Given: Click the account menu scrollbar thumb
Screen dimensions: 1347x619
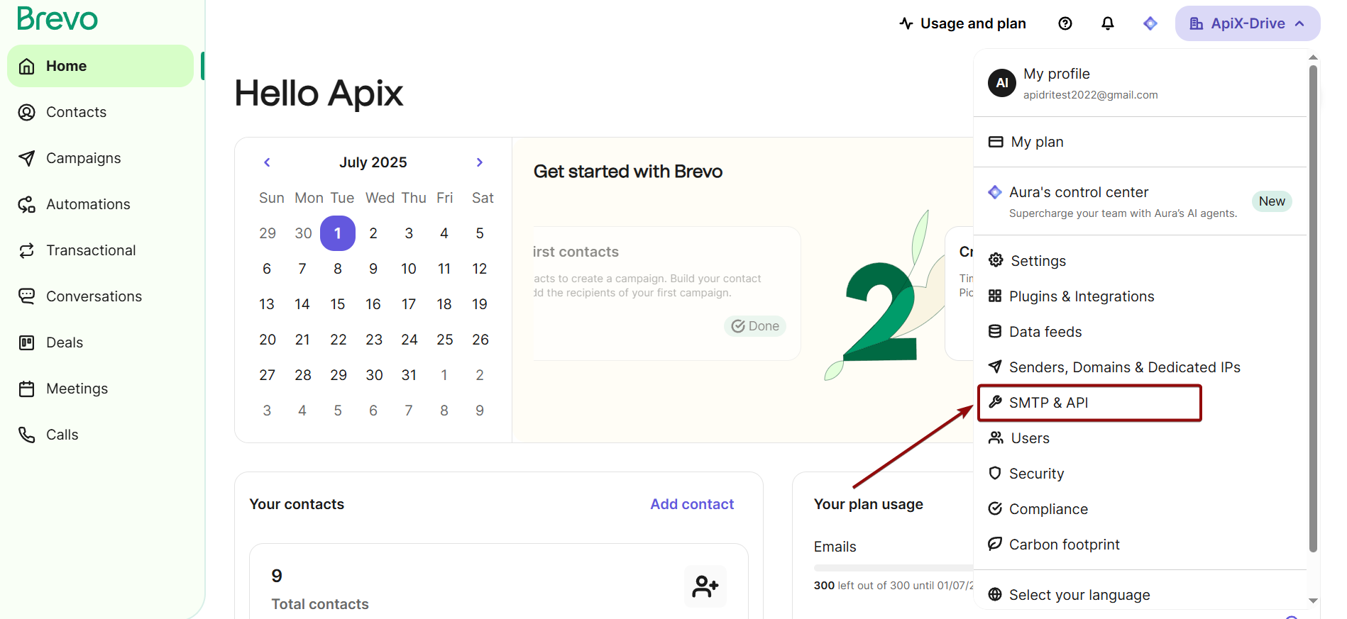Looking at the screenshot, I should [1313, 308].
